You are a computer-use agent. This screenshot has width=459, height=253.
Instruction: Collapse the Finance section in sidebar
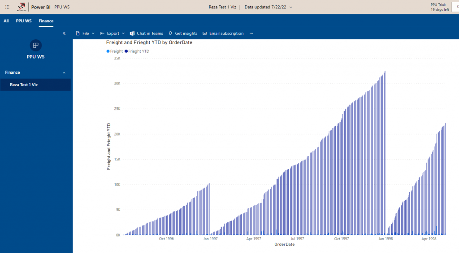click(64, 72)
